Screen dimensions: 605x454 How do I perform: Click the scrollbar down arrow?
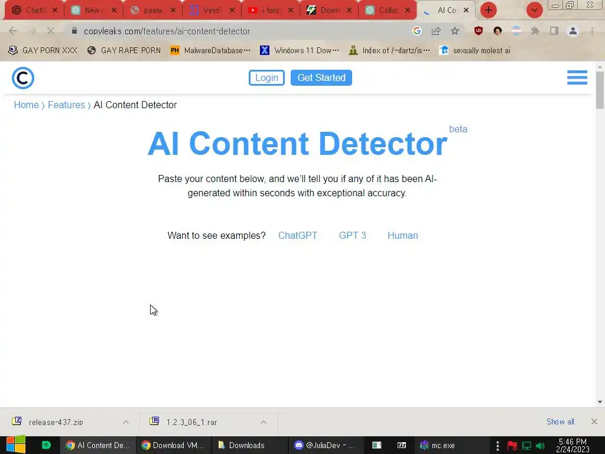tap(600, 402)
